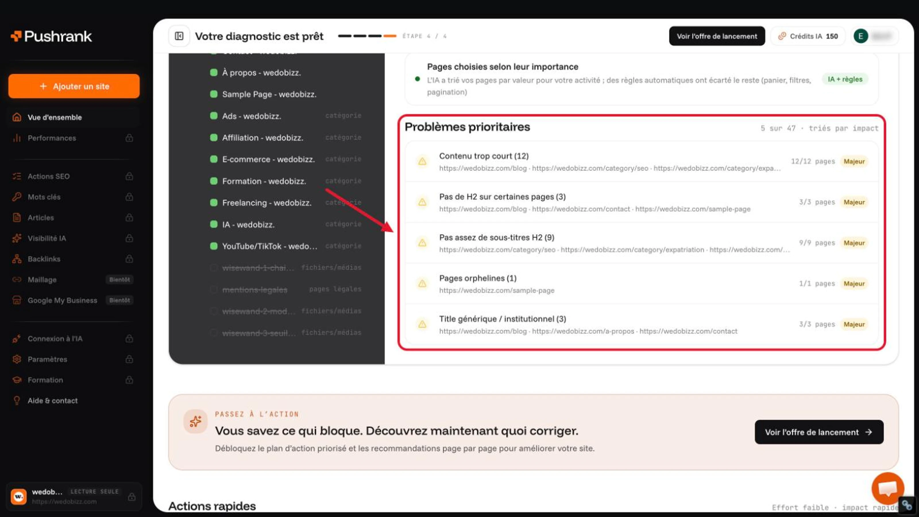Open the orange chat bubble widget

click(888, 489)
